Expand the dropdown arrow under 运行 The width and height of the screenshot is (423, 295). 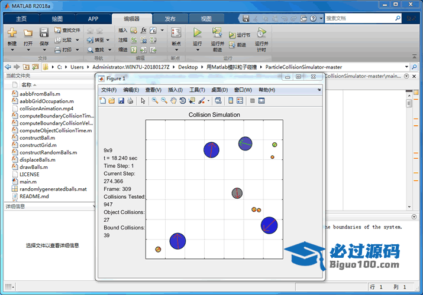(x=198, y=50)
